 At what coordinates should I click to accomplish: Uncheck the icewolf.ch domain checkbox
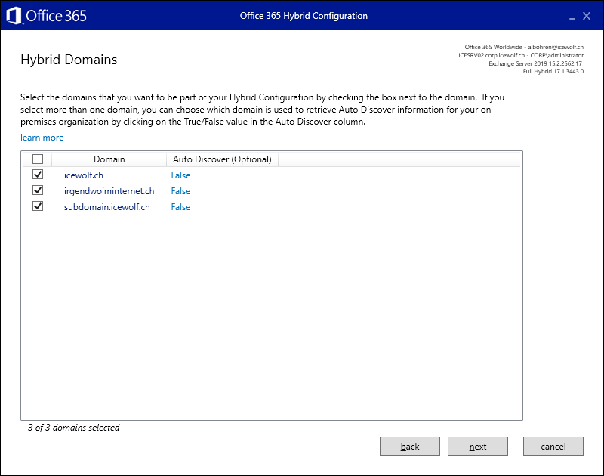tap(38, 175)
